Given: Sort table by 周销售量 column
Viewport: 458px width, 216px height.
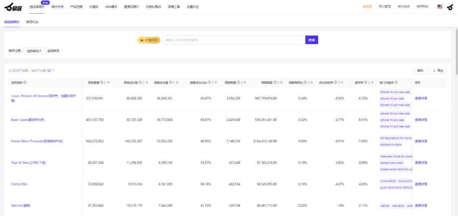Looking at the screenshot, I should tap(242, 83).
